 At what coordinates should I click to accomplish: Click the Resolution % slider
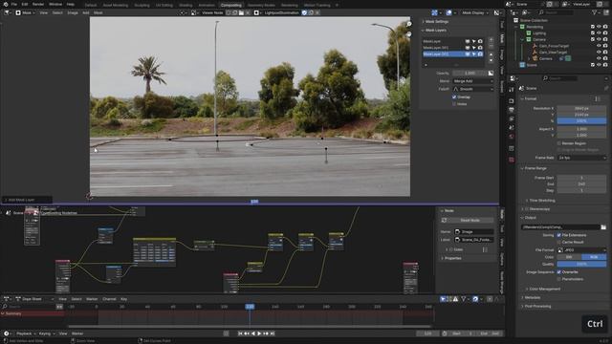pyautogui.click(x=581, y=121)
